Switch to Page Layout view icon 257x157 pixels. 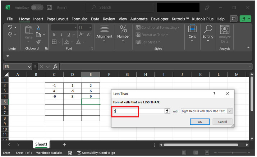pos(196,153)
